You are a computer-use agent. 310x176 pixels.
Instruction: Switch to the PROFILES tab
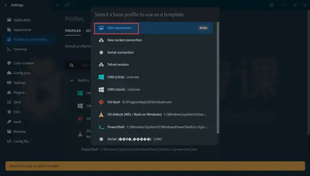73,31
